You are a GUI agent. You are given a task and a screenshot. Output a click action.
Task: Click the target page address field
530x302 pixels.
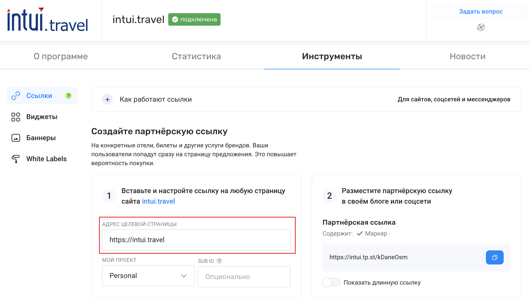pyautogui.click(x=196, y=240)
